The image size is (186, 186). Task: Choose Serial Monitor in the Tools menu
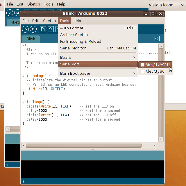[73, 48]
